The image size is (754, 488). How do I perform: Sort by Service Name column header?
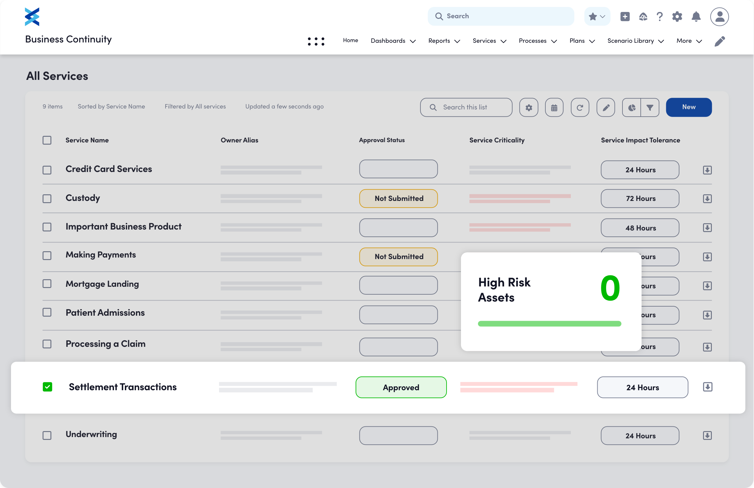[x=87, y=140]
